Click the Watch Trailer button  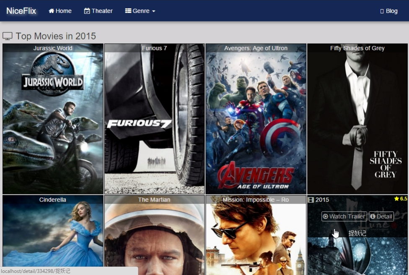344,216
